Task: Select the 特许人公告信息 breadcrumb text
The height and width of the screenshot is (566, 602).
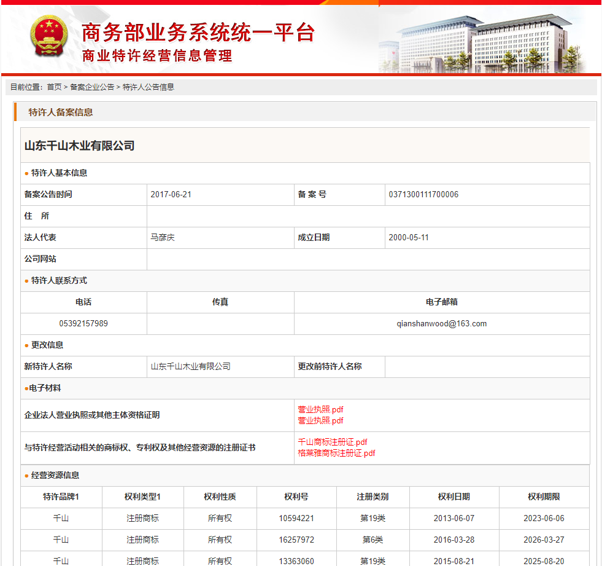Action: [148, 87]
